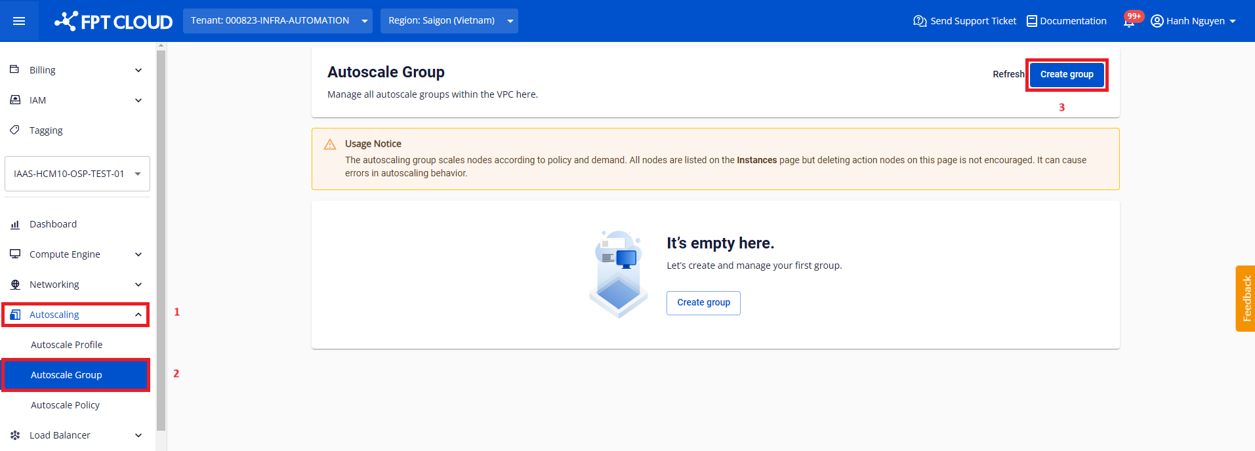This screenshot has height=451, width=1255.
Task: Go to Autoscale Profile page
Action: tap(67, 345)
